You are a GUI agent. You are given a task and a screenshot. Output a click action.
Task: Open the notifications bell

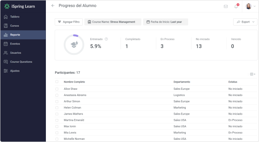[x=236, y=6]
